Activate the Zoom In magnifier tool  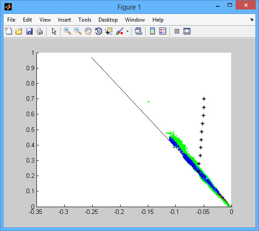pos(67,31)
